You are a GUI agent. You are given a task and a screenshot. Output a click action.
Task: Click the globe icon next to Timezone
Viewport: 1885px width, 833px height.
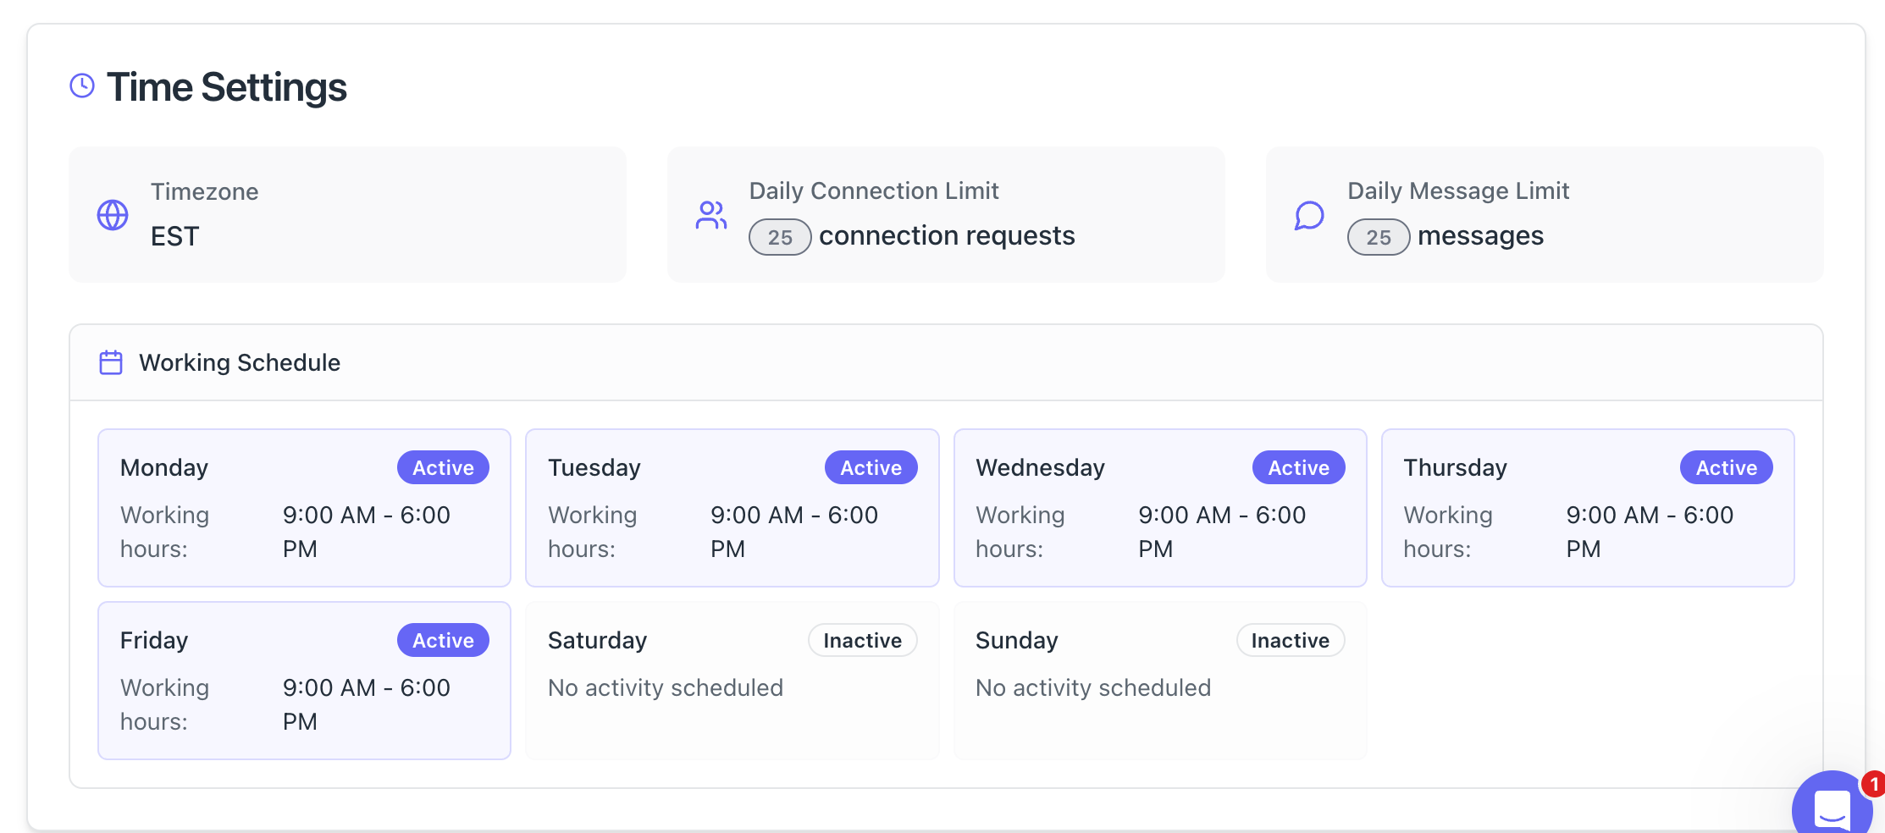113,215
